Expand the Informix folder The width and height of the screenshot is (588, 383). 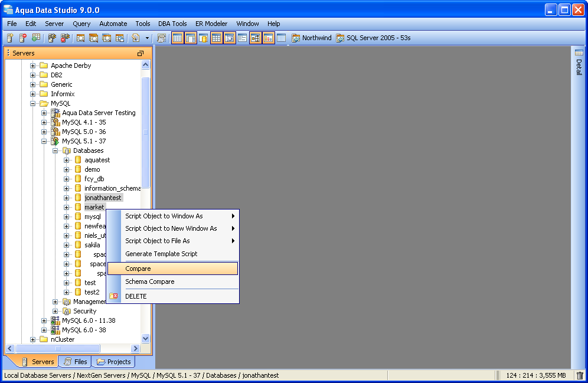(x=32, y=94)
